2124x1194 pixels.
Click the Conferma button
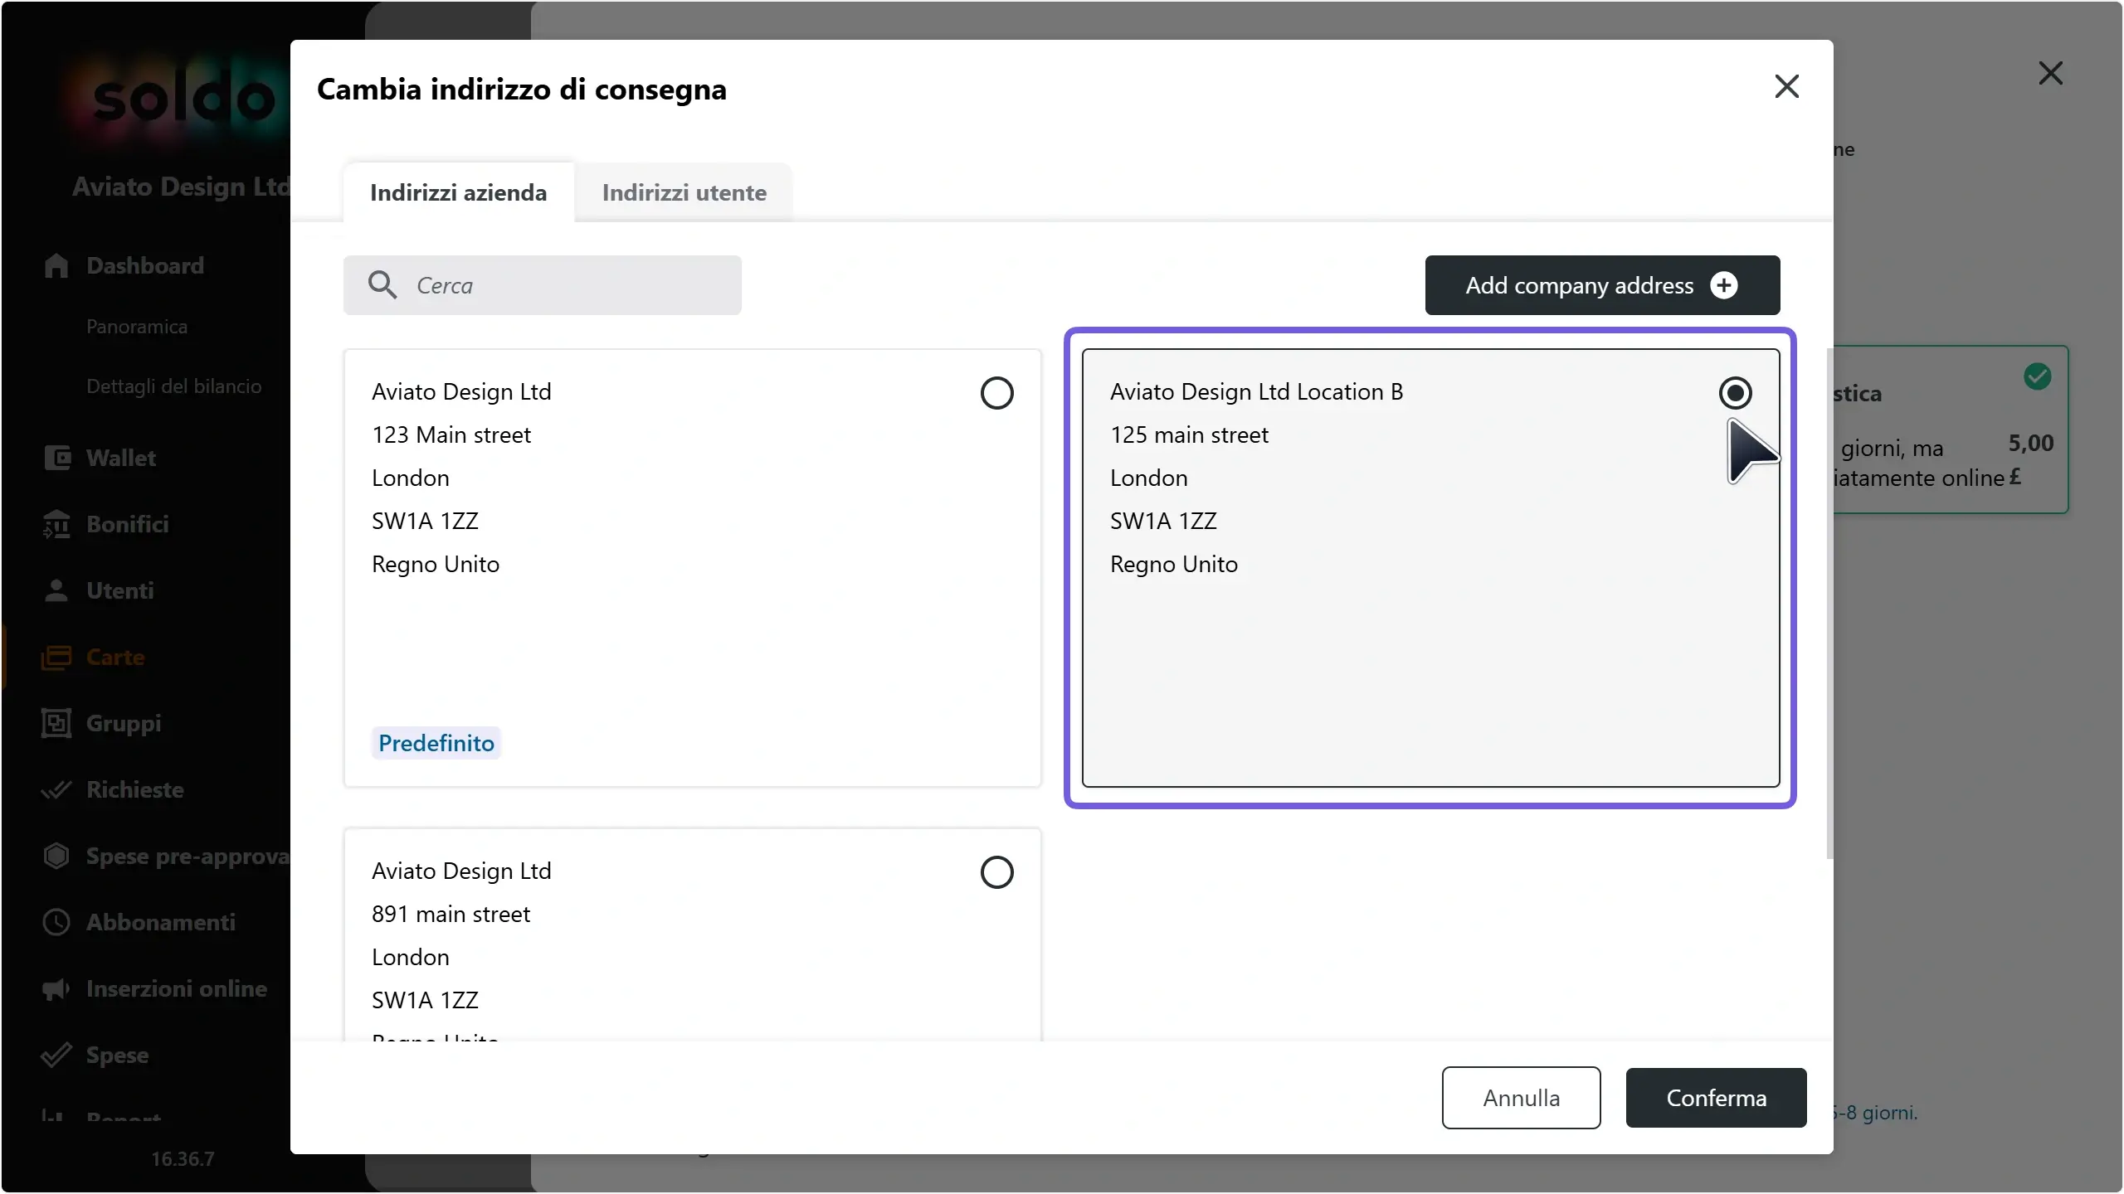coord(1716,1098)
